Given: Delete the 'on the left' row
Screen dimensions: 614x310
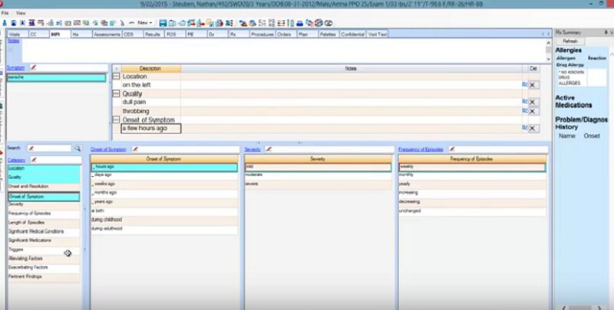Looking at the screenshot, I should [x=532, y=85].
